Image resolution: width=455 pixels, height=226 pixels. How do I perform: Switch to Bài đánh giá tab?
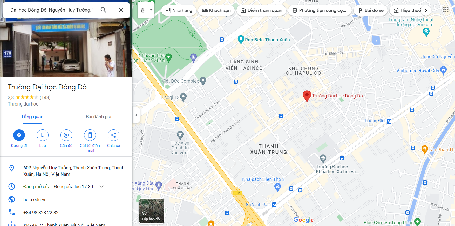click(98, 117)
